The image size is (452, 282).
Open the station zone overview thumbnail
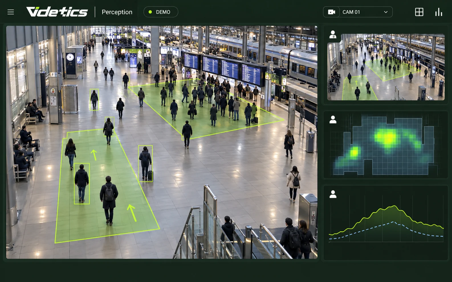click(x=386, y=67)
